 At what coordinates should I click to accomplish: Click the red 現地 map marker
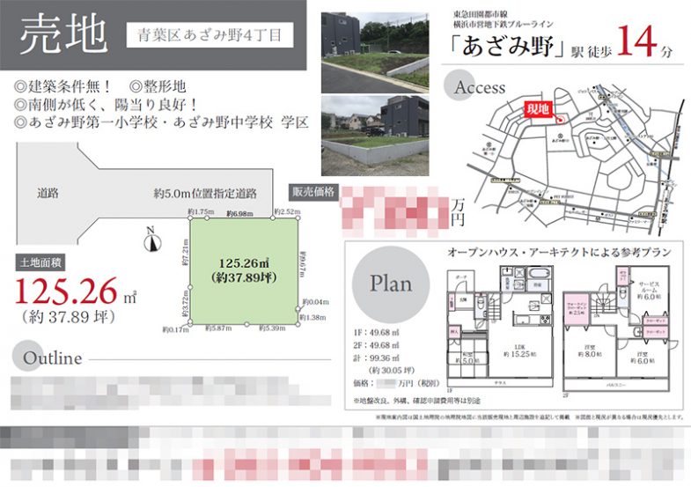coord(536,107)
